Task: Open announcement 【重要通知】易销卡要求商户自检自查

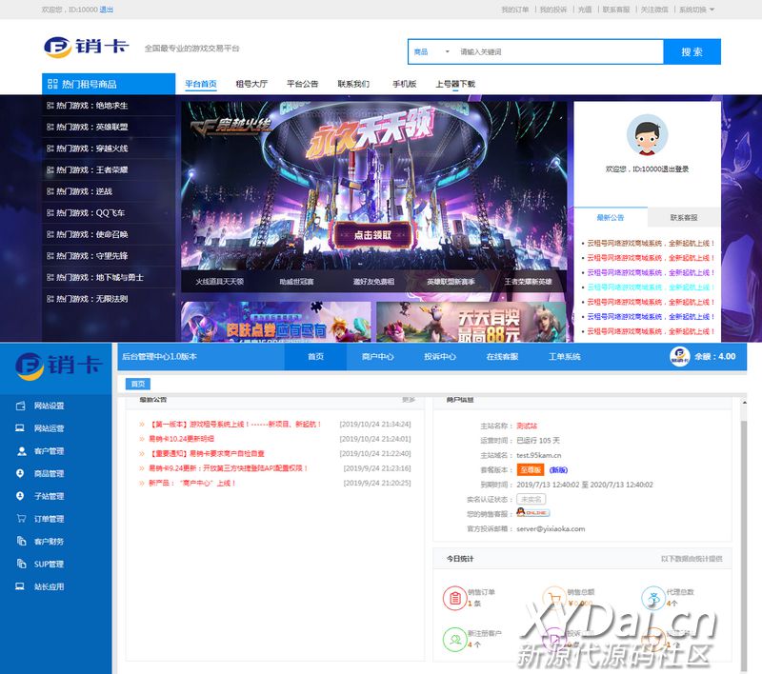Action: tap(206, 453)
